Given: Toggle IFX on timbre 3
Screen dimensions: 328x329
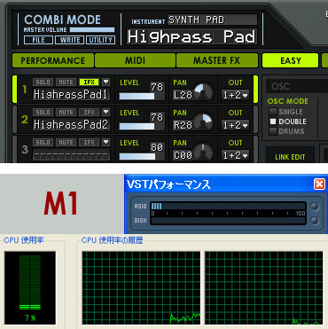Looking at the screenshot, I should 89,142.
